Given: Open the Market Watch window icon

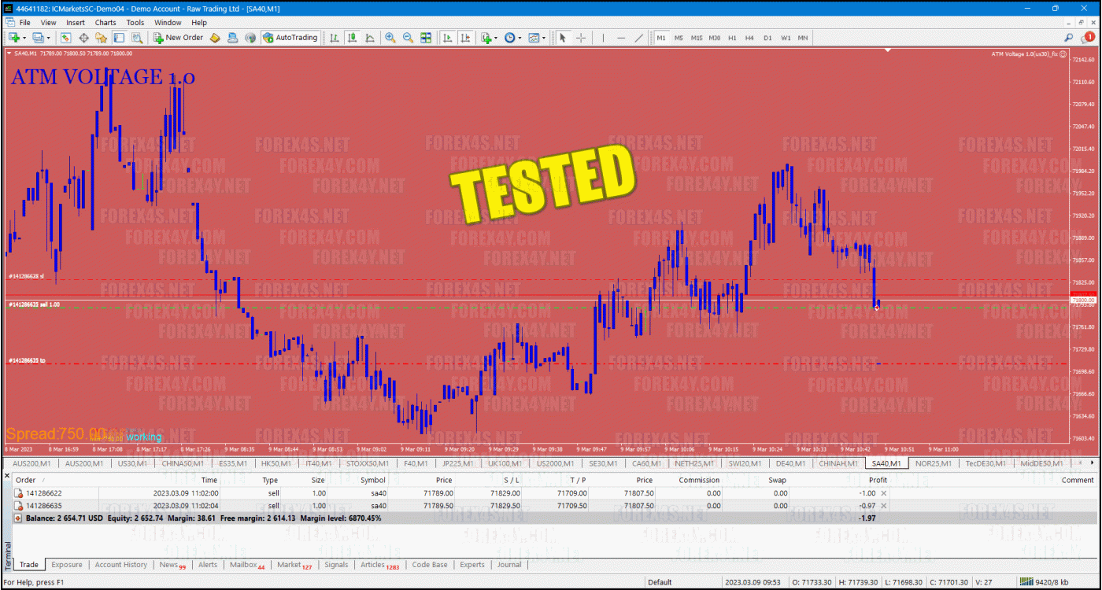Looking at the screenshot, I should [65, 37].
